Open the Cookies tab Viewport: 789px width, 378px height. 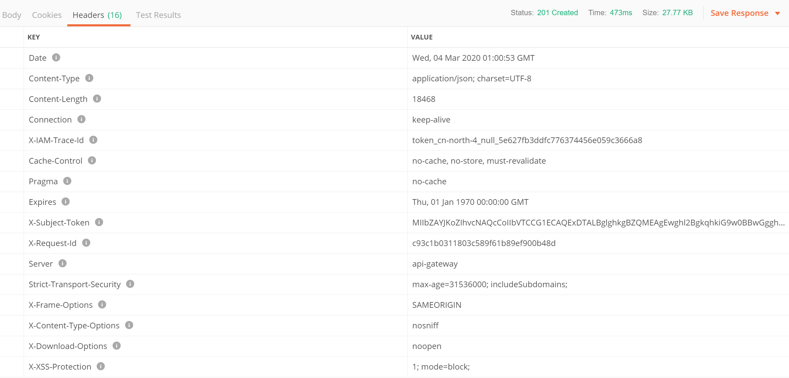pos(47,15)
